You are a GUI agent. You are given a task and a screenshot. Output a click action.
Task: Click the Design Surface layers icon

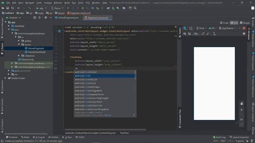pyautogui.click(x=185, y=28)
